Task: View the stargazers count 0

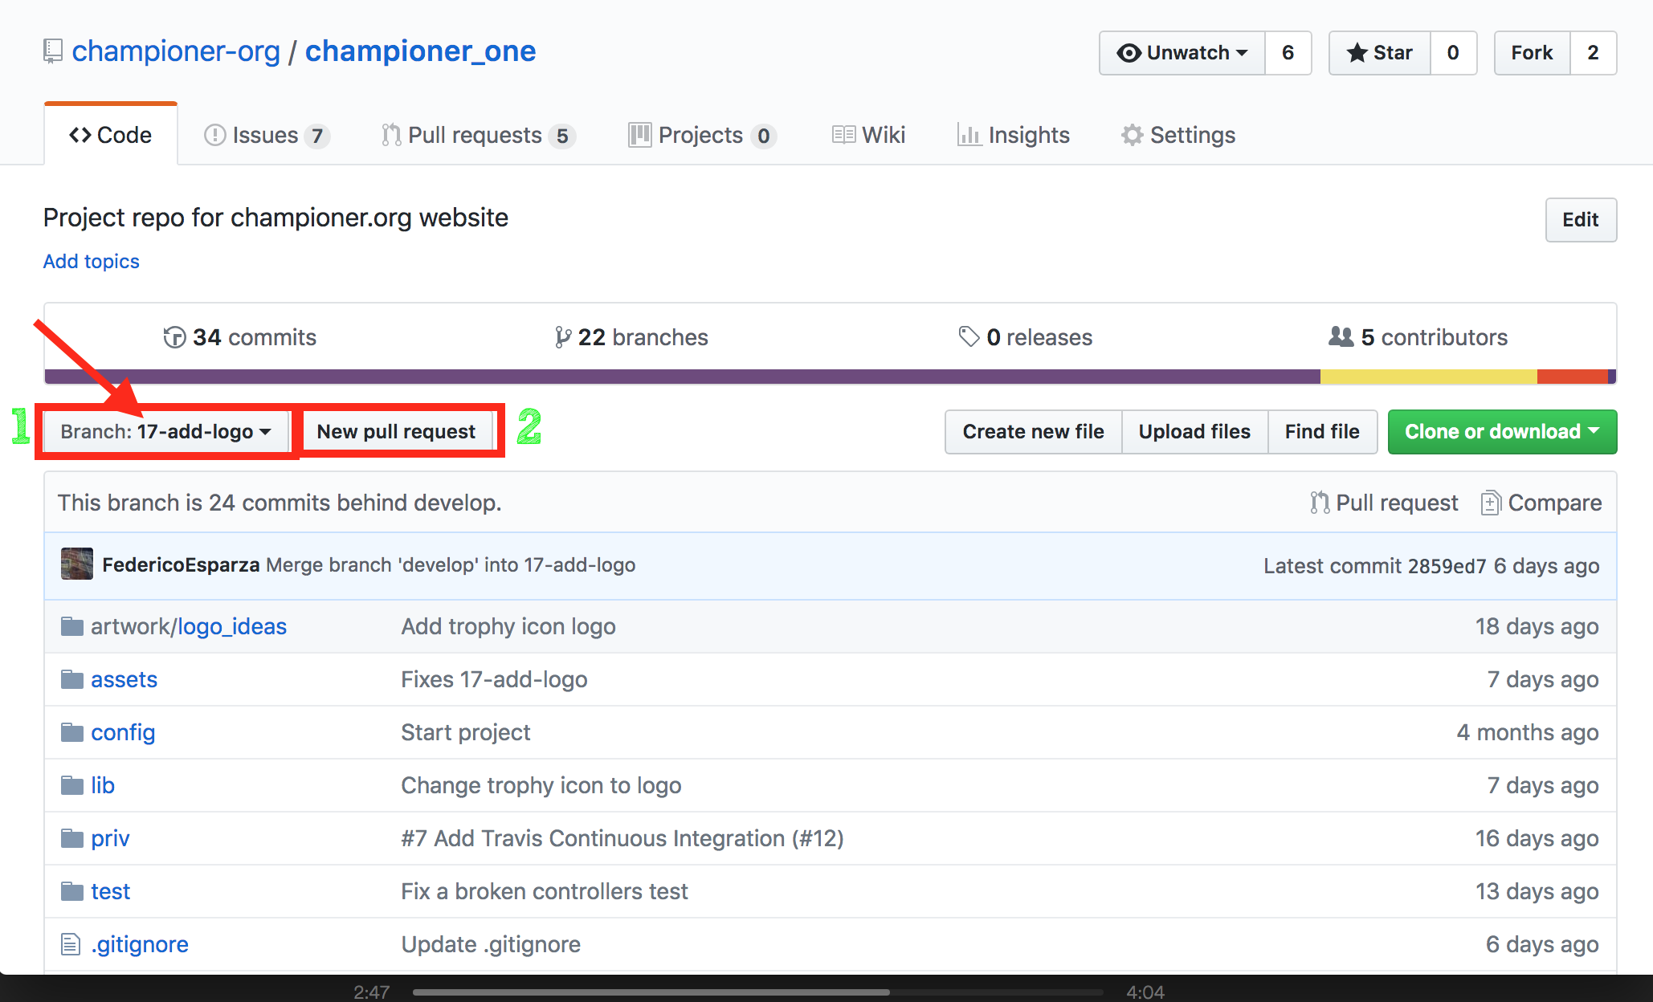Action: click(x=1453, y=53)
